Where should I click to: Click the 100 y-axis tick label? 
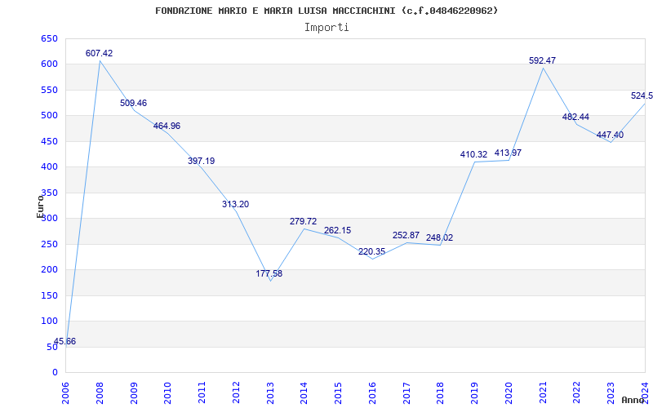[49, 321]
